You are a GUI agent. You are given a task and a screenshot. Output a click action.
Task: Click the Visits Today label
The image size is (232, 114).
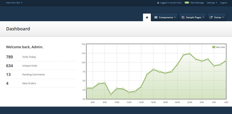coord(29,57)
